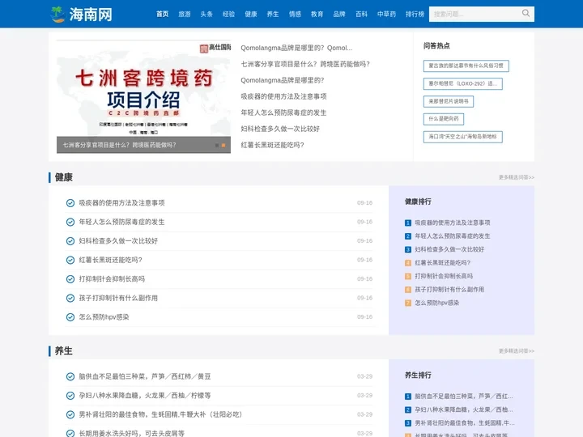583x437 pixels.
Task: Click rank 7 badge in 健康排行
Action: point(408,303)
